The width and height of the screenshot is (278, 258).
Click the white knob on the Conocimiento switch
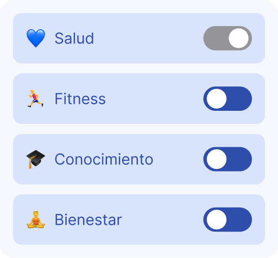(217, 159)
